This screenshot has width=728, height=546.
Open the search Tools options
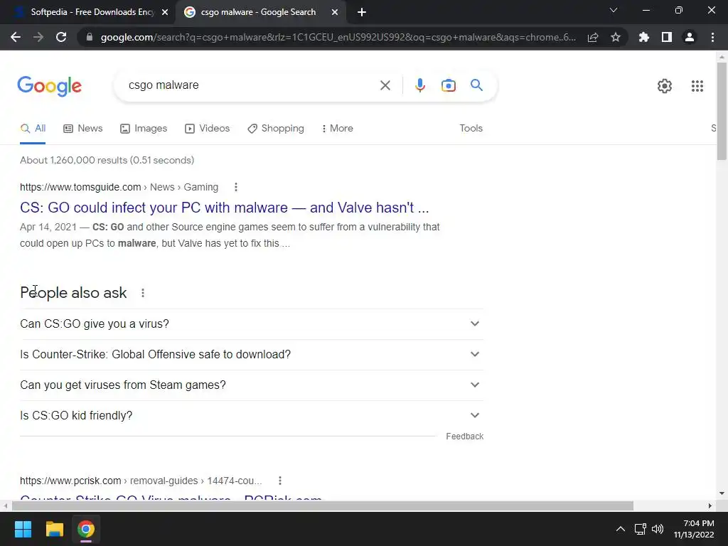471,129
